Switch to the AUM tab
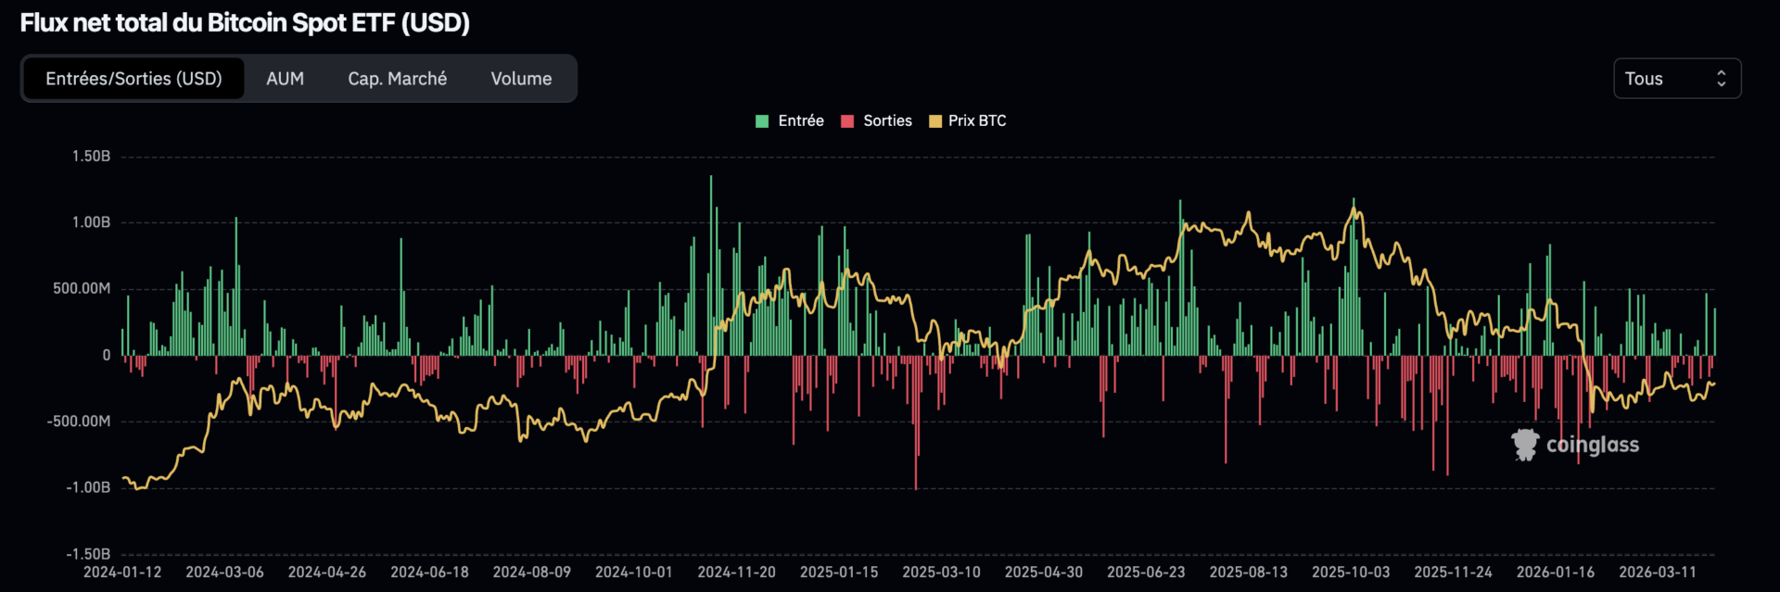This screenshot has width=1780, height=592. (x=285, y=79)
